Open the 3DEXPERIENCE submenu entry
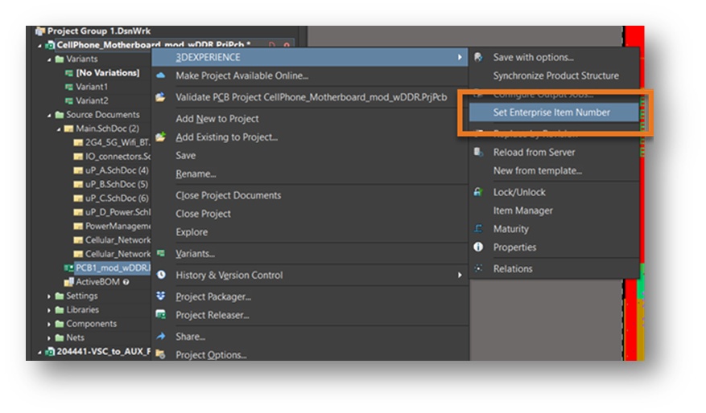The image size is (706, 413). (208, 57)
